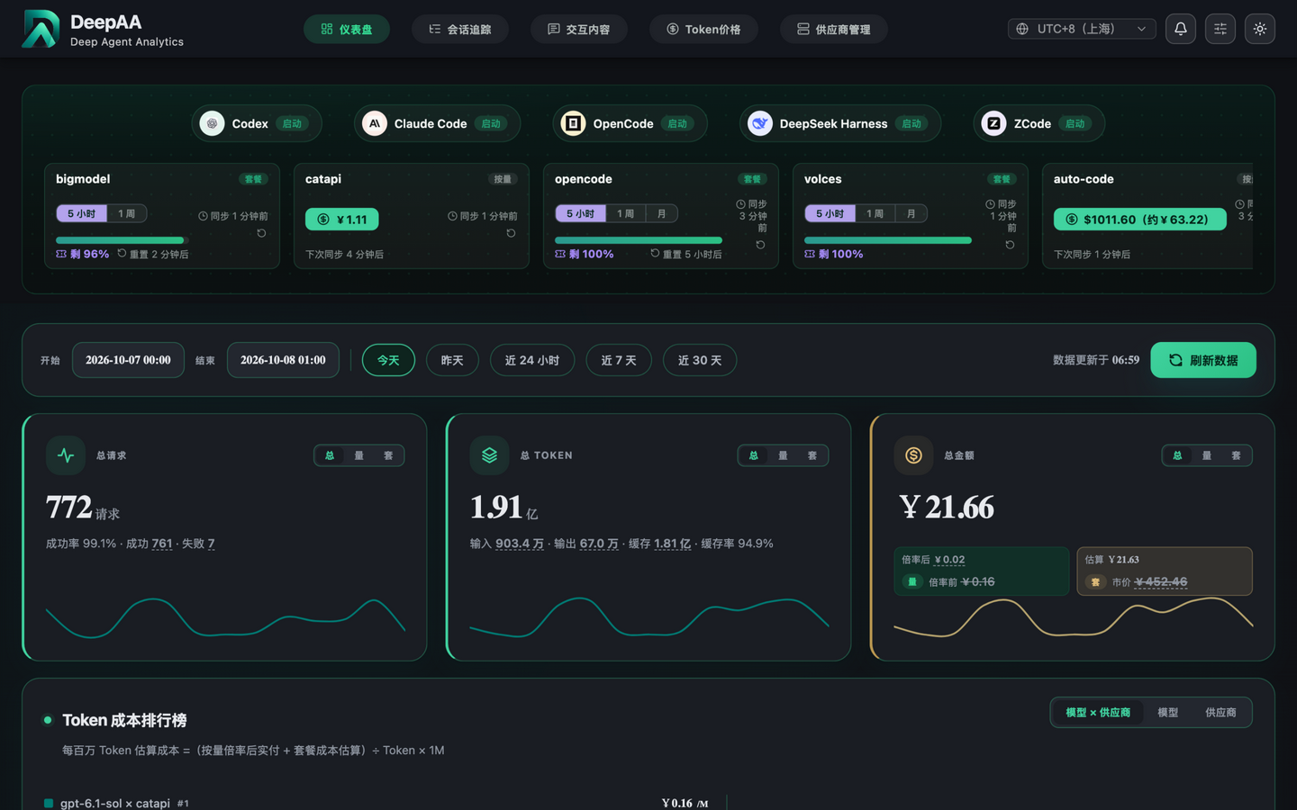Select 量 in the 总请求 card toggle
The height and width of the screenshot is (810, 1297).
(358, 455)
